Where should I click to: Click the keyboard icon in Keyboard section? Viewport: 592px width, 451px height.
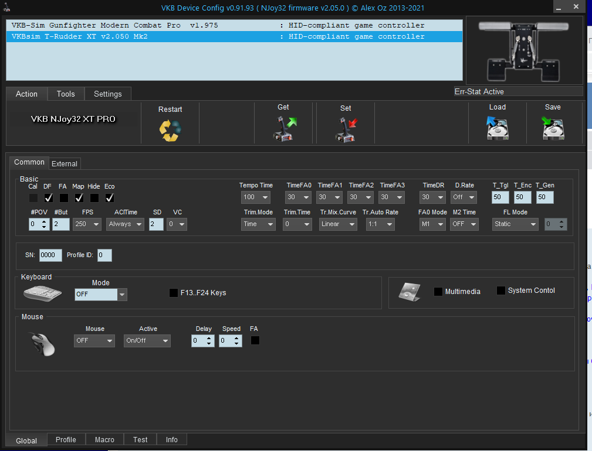pyautogui.click(x=42, y=293)
